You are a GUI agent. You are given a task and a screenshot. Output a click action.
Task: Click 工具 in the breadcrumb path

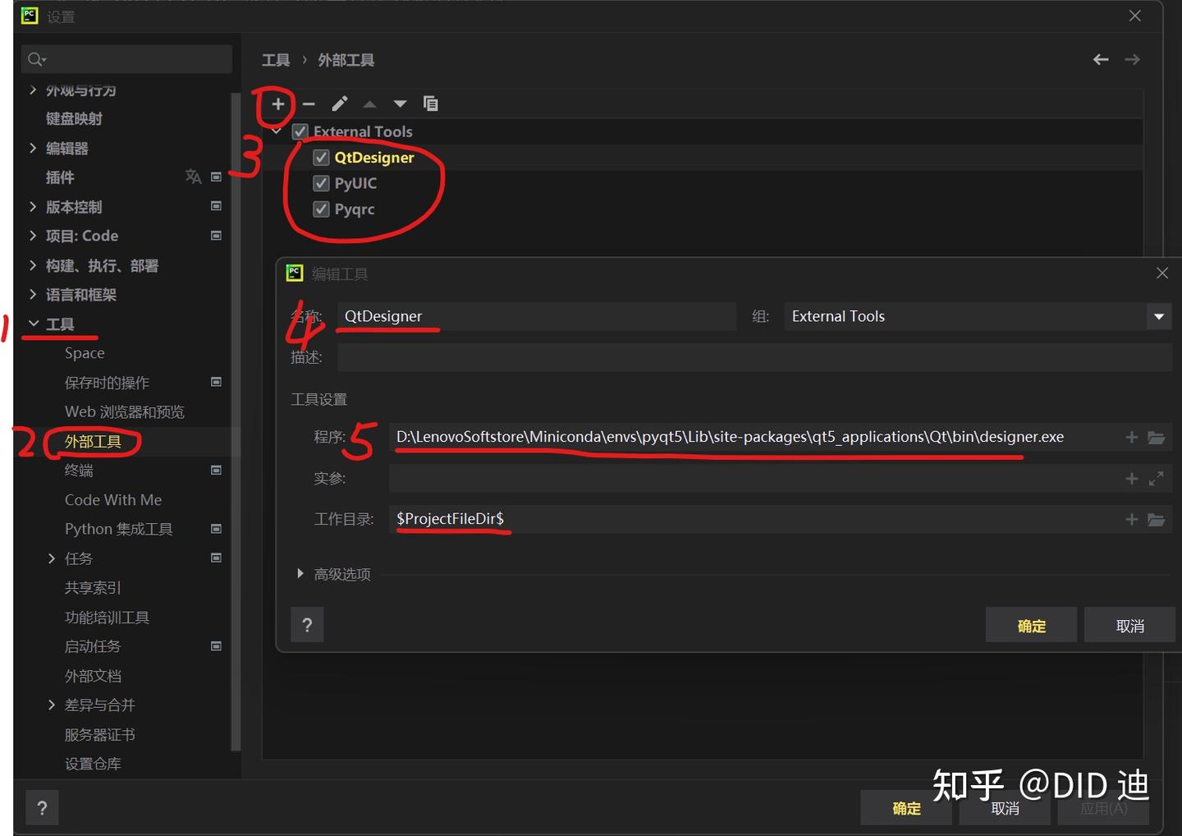pos(276,59)
